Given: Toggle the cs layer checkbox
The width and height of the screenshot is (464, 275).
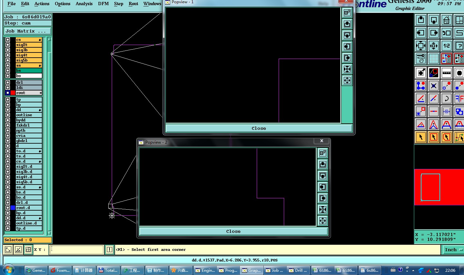Looking at the screenshot, I should click(x=8, y=40).
